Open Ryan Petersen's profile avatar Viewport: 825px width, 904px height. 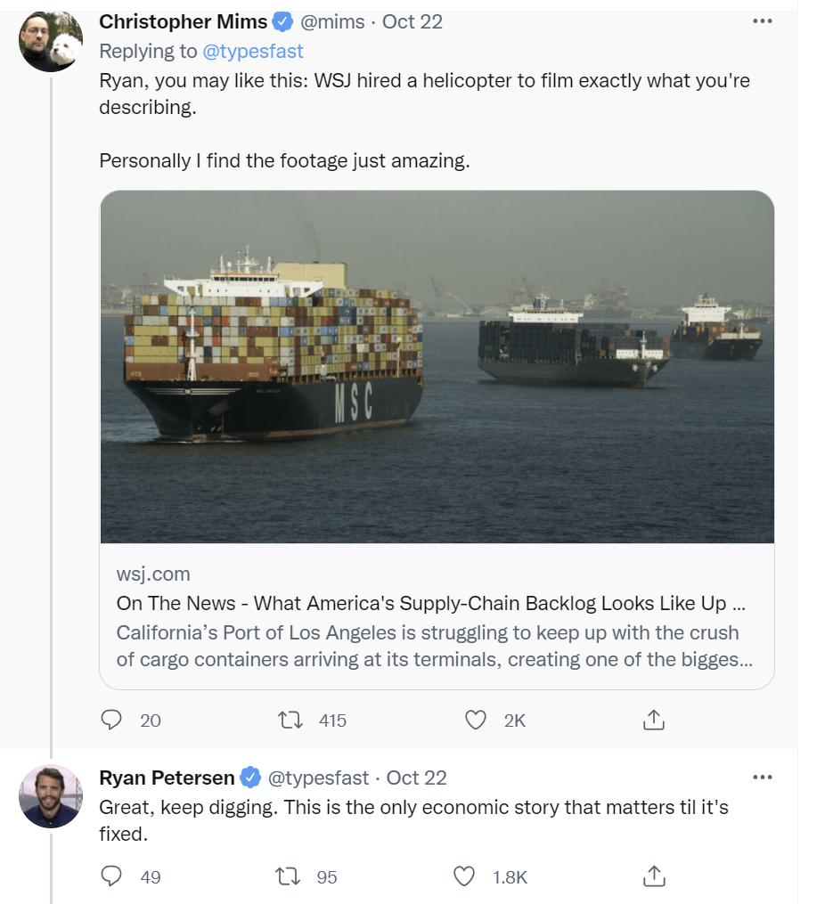[x=51, y=796]
